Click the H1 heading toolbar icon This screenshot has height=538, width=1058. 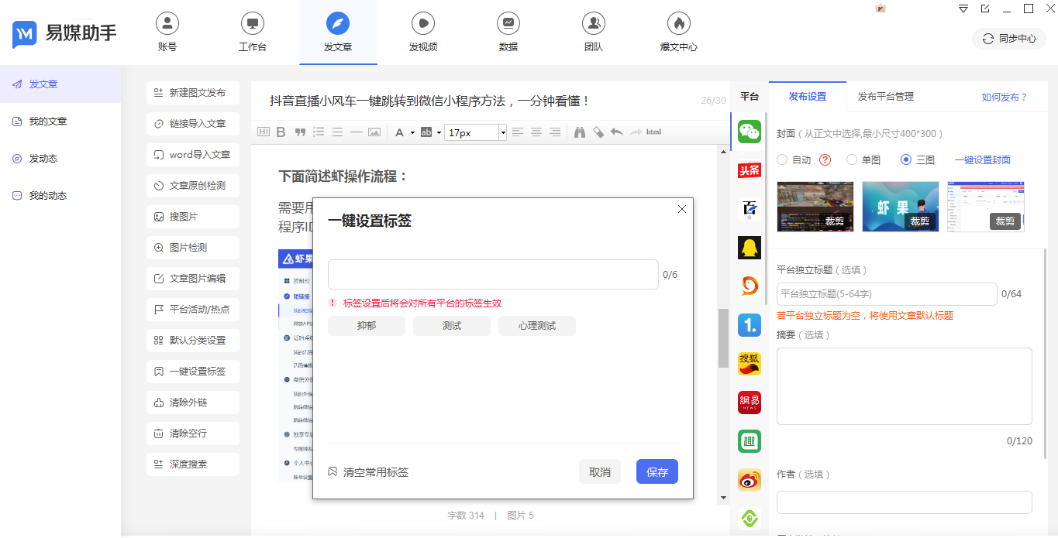click(264, 132)
